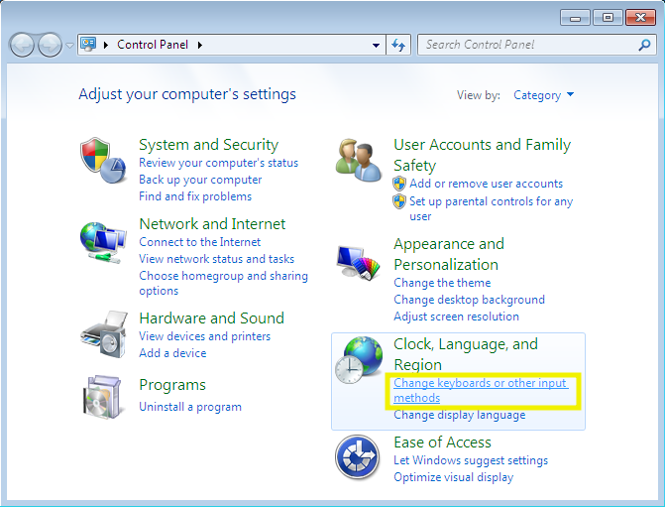Focus the Search Control Panel field
This screenshot has height=507, width=665.
click(525, 45)
